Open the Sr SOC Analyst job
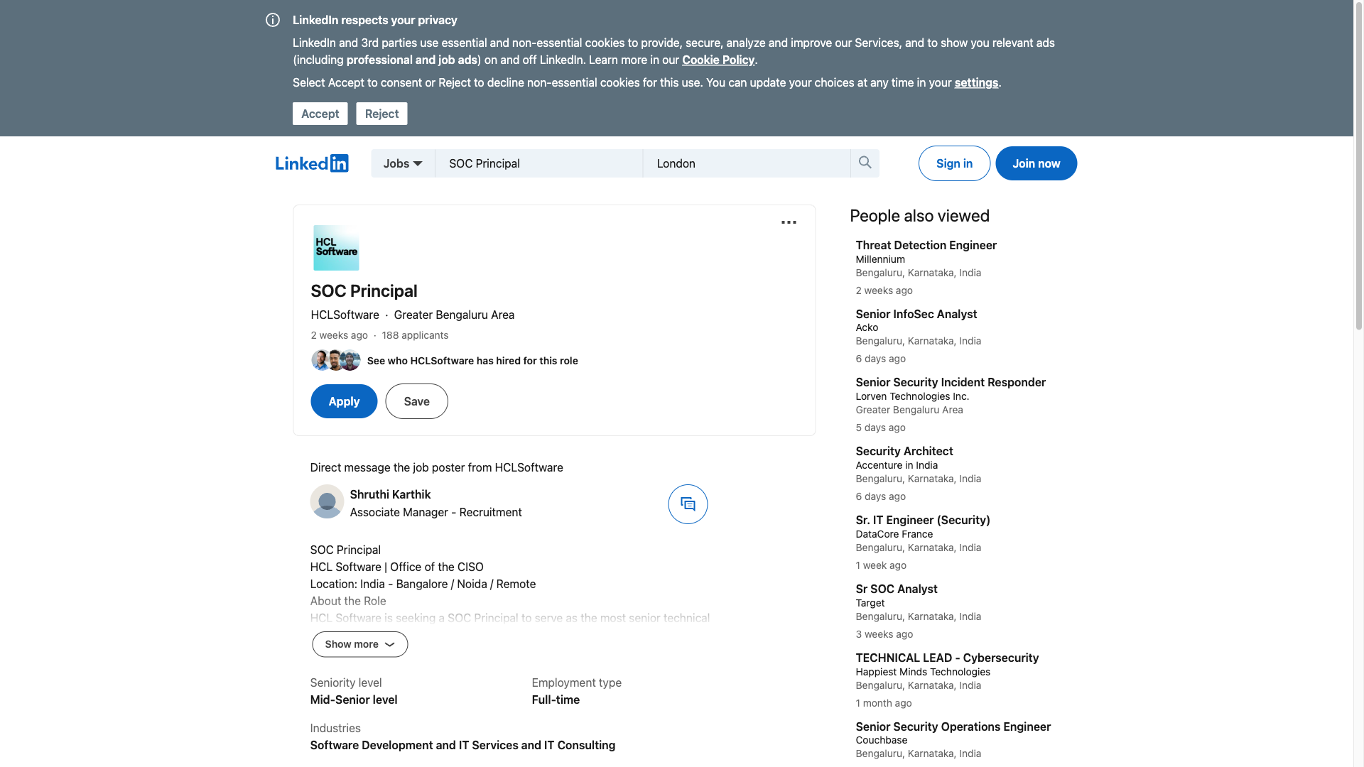The height and width of the screenshot is (767, 1364). pos(896,589)
